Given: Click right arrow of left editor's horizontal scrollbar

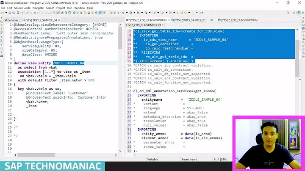Looking at the screenshot, I should [116, 155].
